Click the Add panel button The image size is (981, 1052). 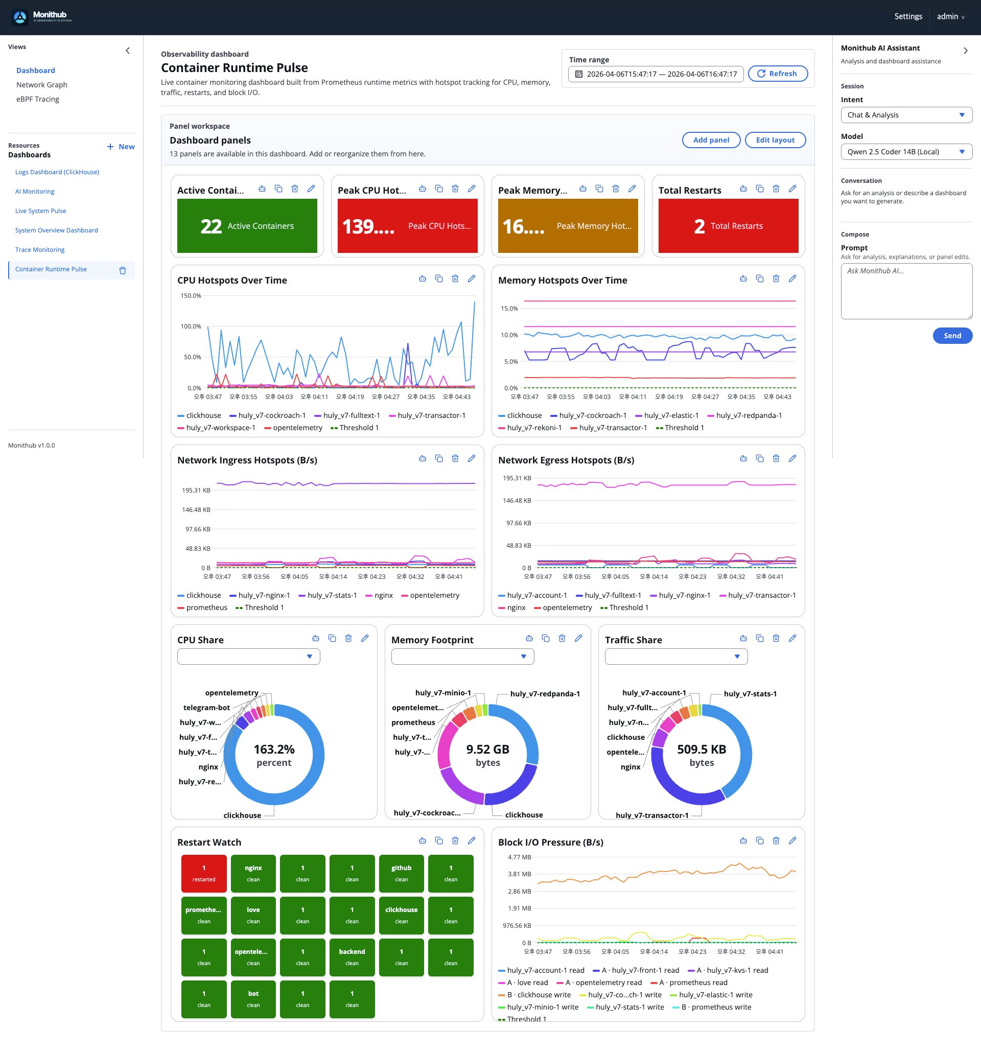click(711, 139)
